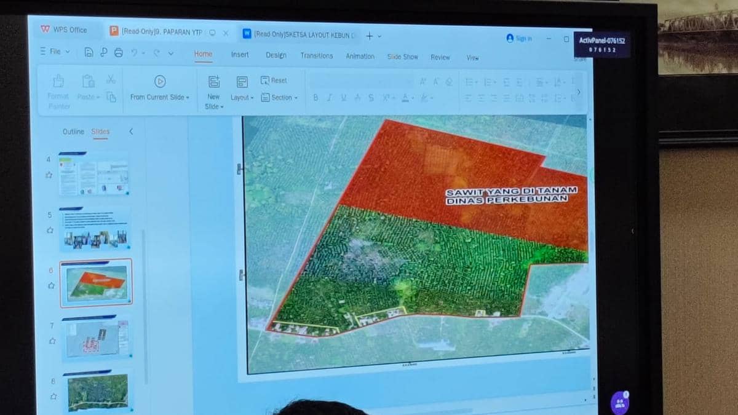Open the Transitions ribbon tab
Image resolution: width=738 pixels, height=415 pixels.
[316, 56]
